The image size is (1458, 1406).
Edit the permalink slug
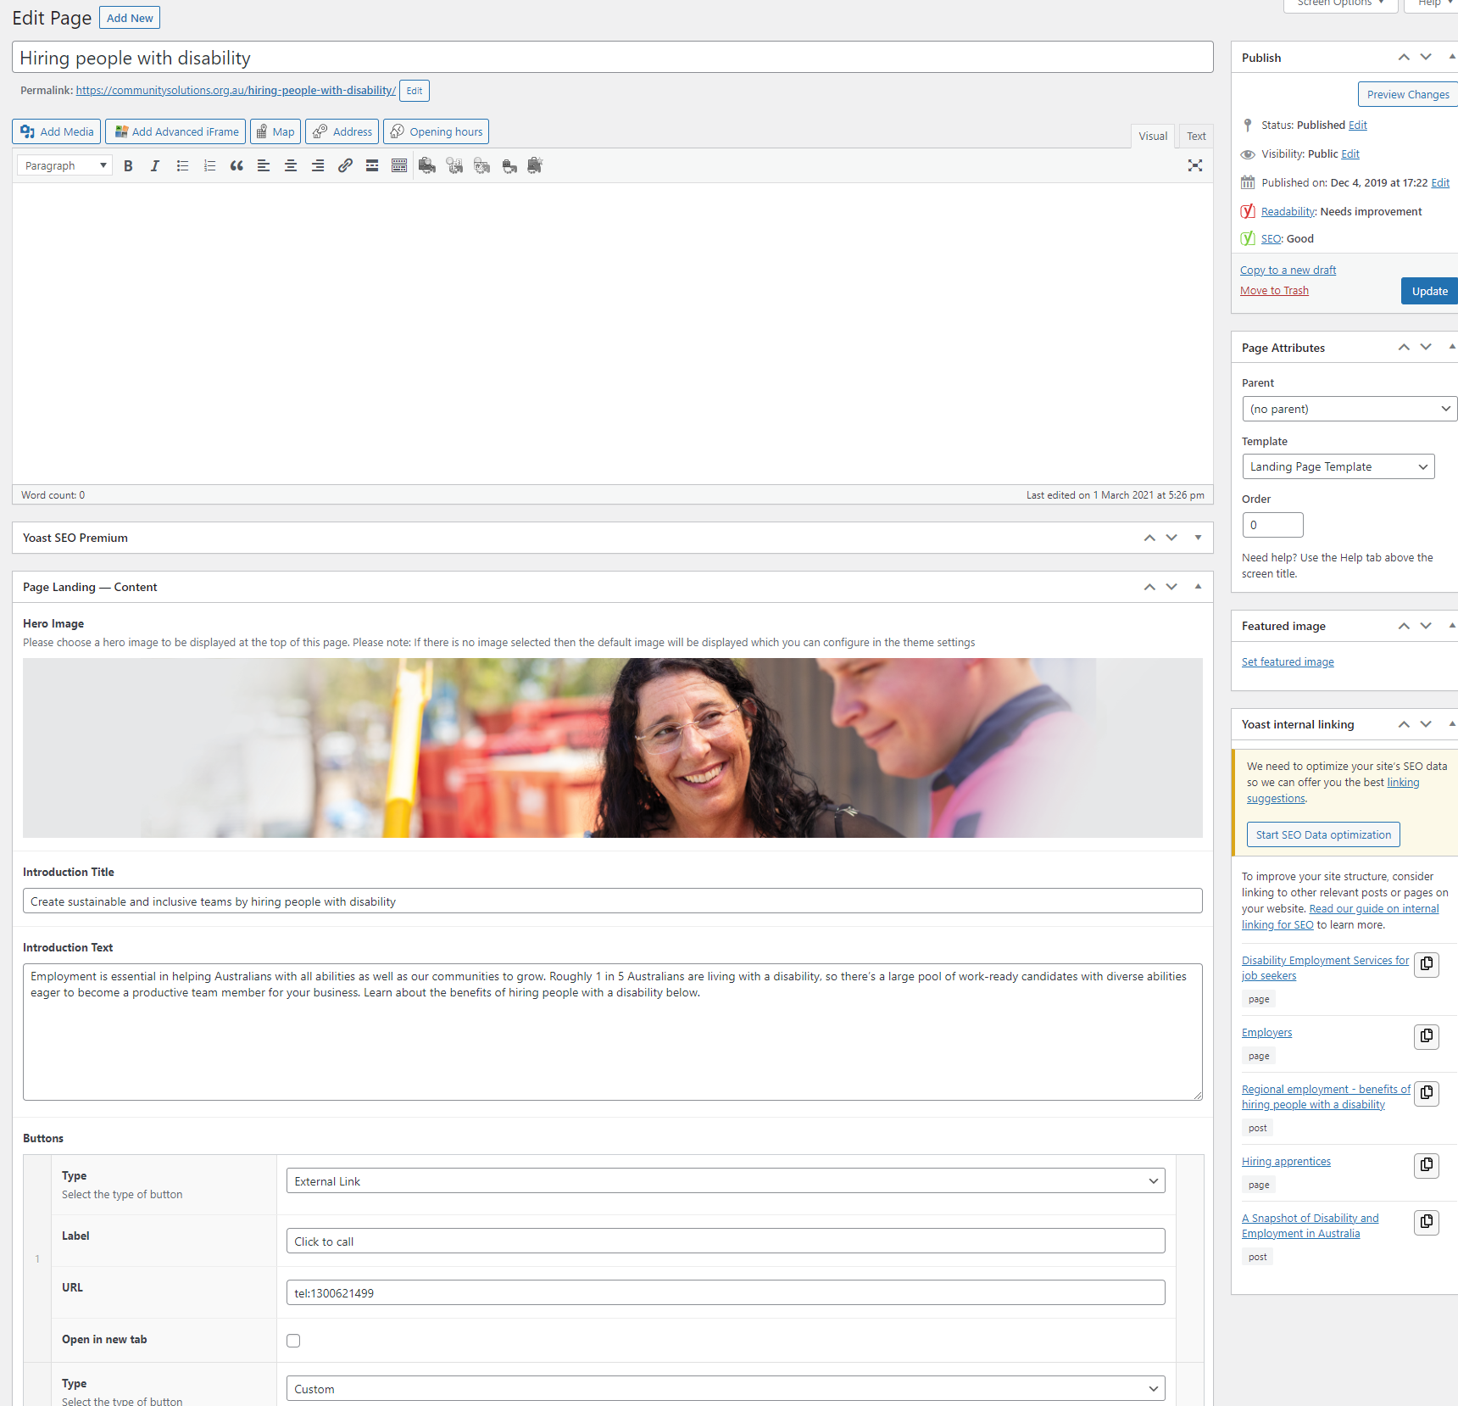tap(415, 91)
